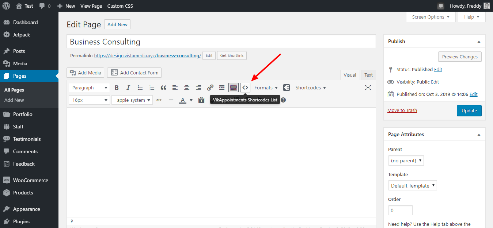Apply italic formatting
Viewport: 493px width, 228px height.
pos(128,88)
